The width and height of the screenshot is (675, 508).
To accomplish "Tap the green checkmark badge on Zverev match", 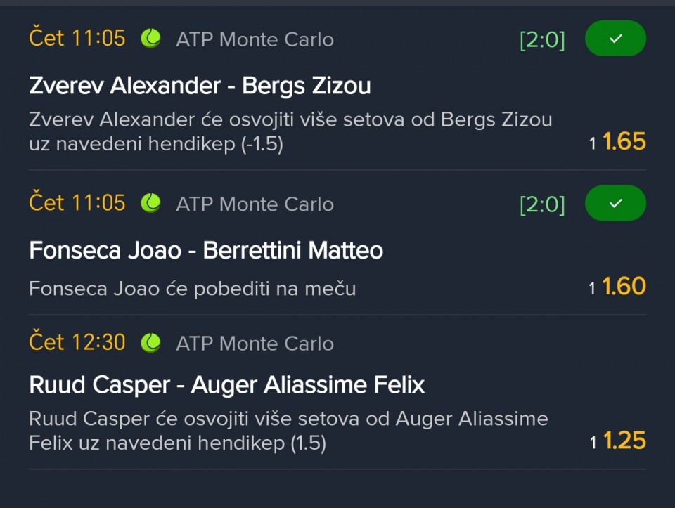I will pyautogui.click(x=615, y=39).
